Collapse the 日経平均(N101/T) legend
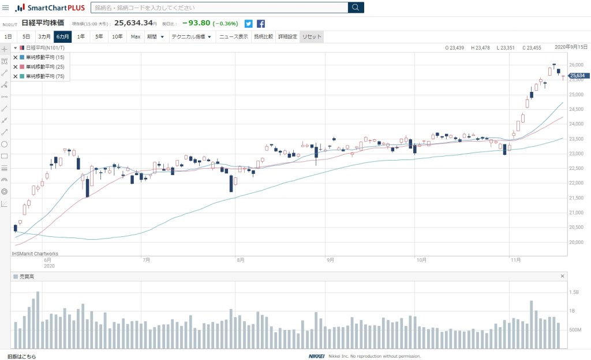The height and width of the screenshot is (360, 591). (x=15, y=48)
